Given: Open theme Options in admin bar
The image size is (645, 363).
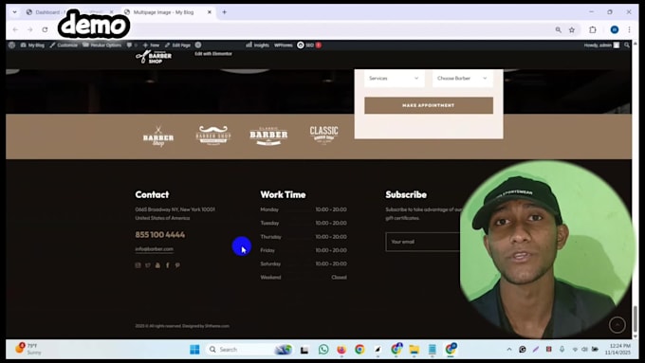Looking at the screenshot, I should [x=102, y=45].
